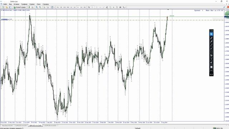Screen dimensions: 229x129
Task: Open the Окно menu
Action: (39, 4)
